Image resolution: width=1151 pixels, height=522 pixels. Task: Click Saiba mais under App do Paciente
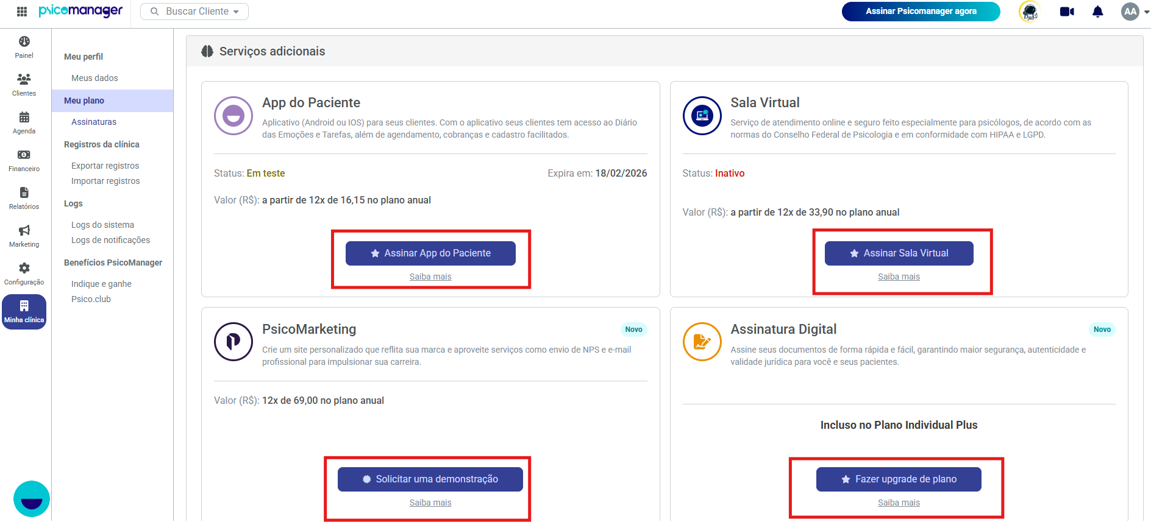tap(430, 277)
